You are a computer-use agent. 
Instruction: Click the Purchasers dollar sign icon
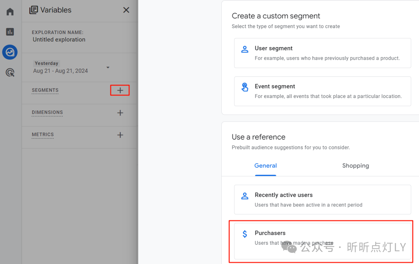click(245, 234)
